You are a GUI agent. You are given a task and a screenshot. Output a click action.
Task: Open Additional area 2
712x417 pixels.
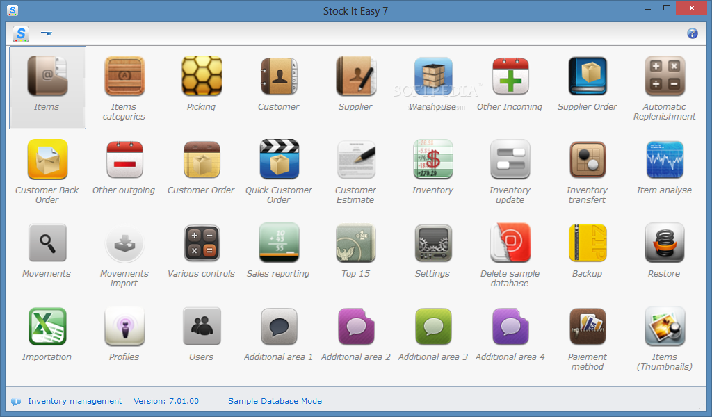coord(356,326)
